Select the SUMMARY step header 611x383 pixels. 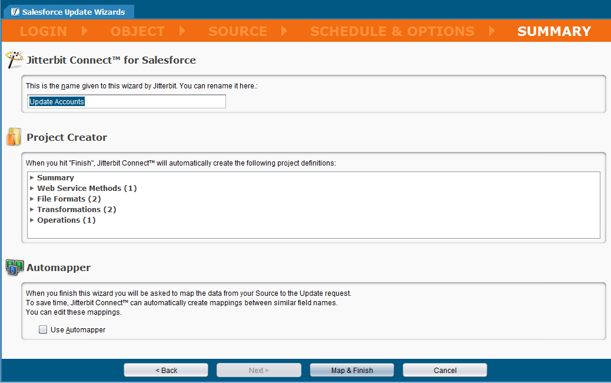[x=554, y=31]
